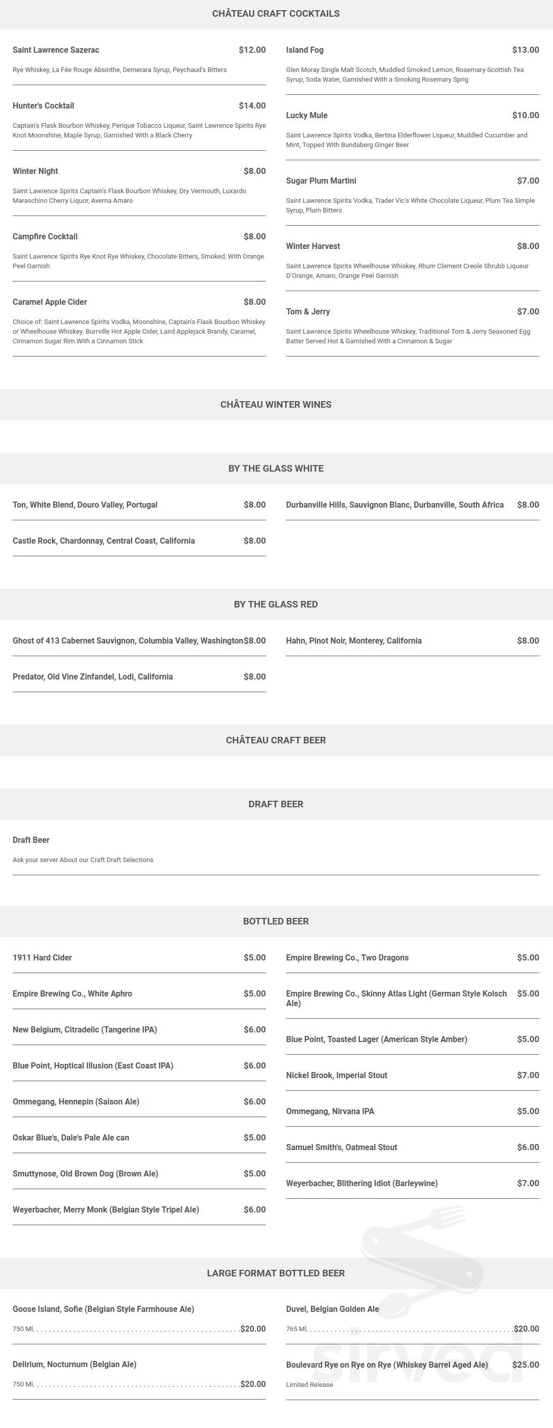Click the By The Glass White heading

pos(275,469)
